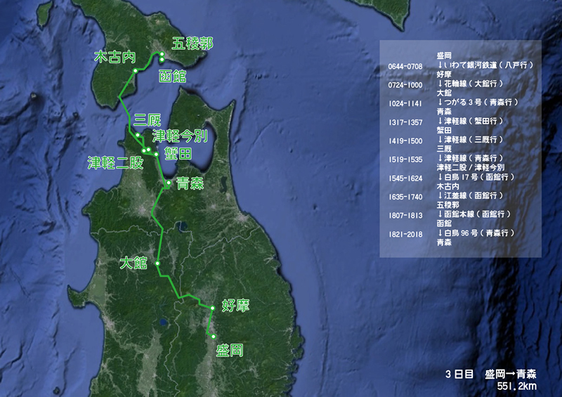This screenshot has width=562, height=397.
Task: Click the 盛岡 station marker dot
Action: (x=211, y=337)
